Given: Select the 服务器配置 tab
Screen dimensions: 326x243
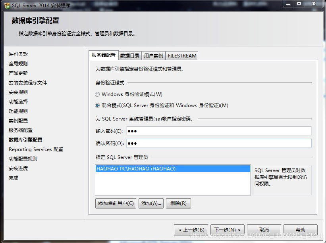Looking at the screenshot, I should 104,55.
